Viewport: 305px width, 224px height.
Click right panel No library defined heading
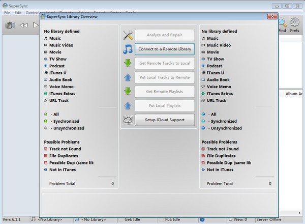[x=219, y=31]
